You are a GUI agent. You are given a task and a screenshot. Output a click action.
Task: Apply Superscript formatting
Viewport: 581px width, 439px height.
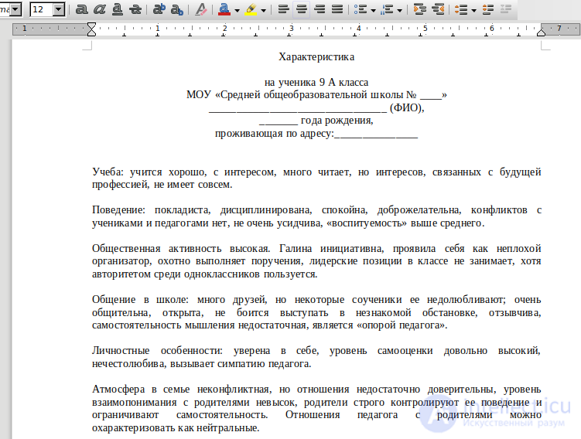pyautogui.click(x=159, y=9)
